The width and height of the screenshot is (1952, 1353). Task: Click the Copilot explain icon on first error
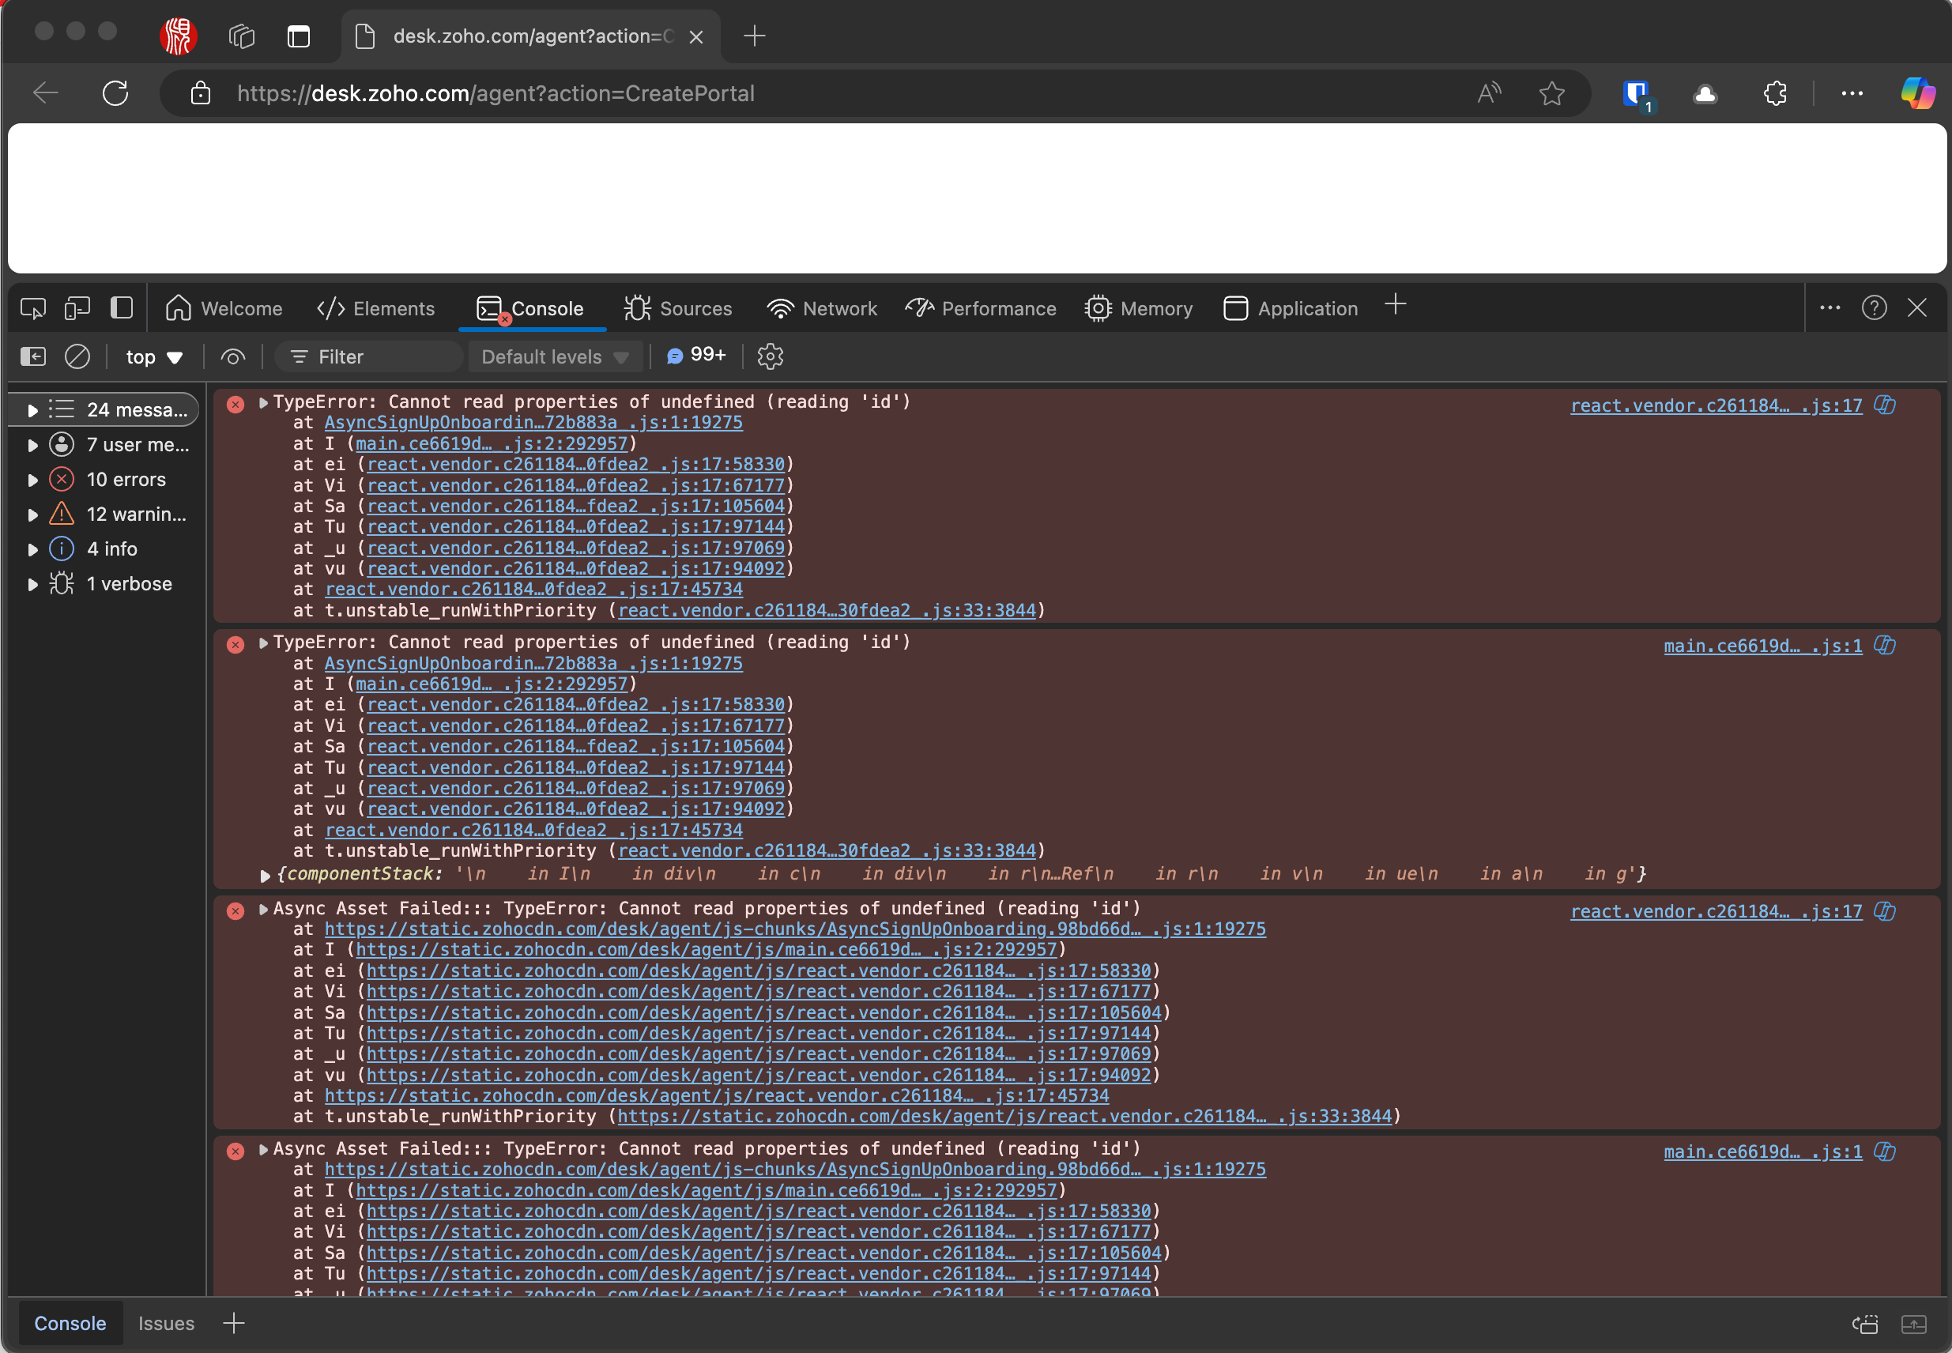1884,405
